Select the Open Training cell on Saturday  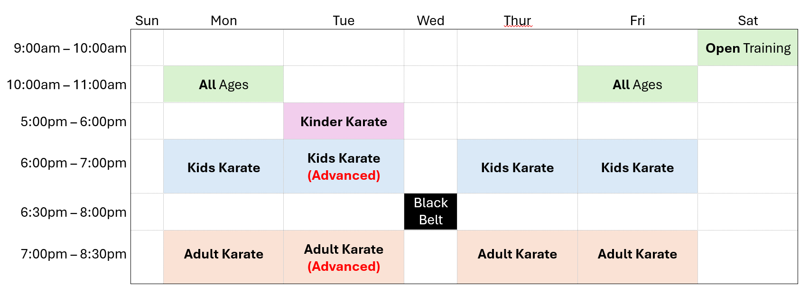coord(748,48)
